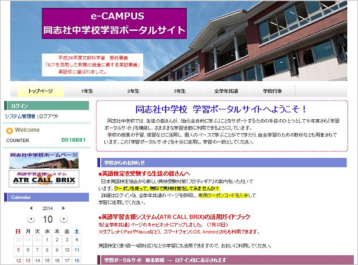This screenshot has height=265, width=358.
Task: Open 同志社中学校ホームページ banner image
Action: point(44,160)
